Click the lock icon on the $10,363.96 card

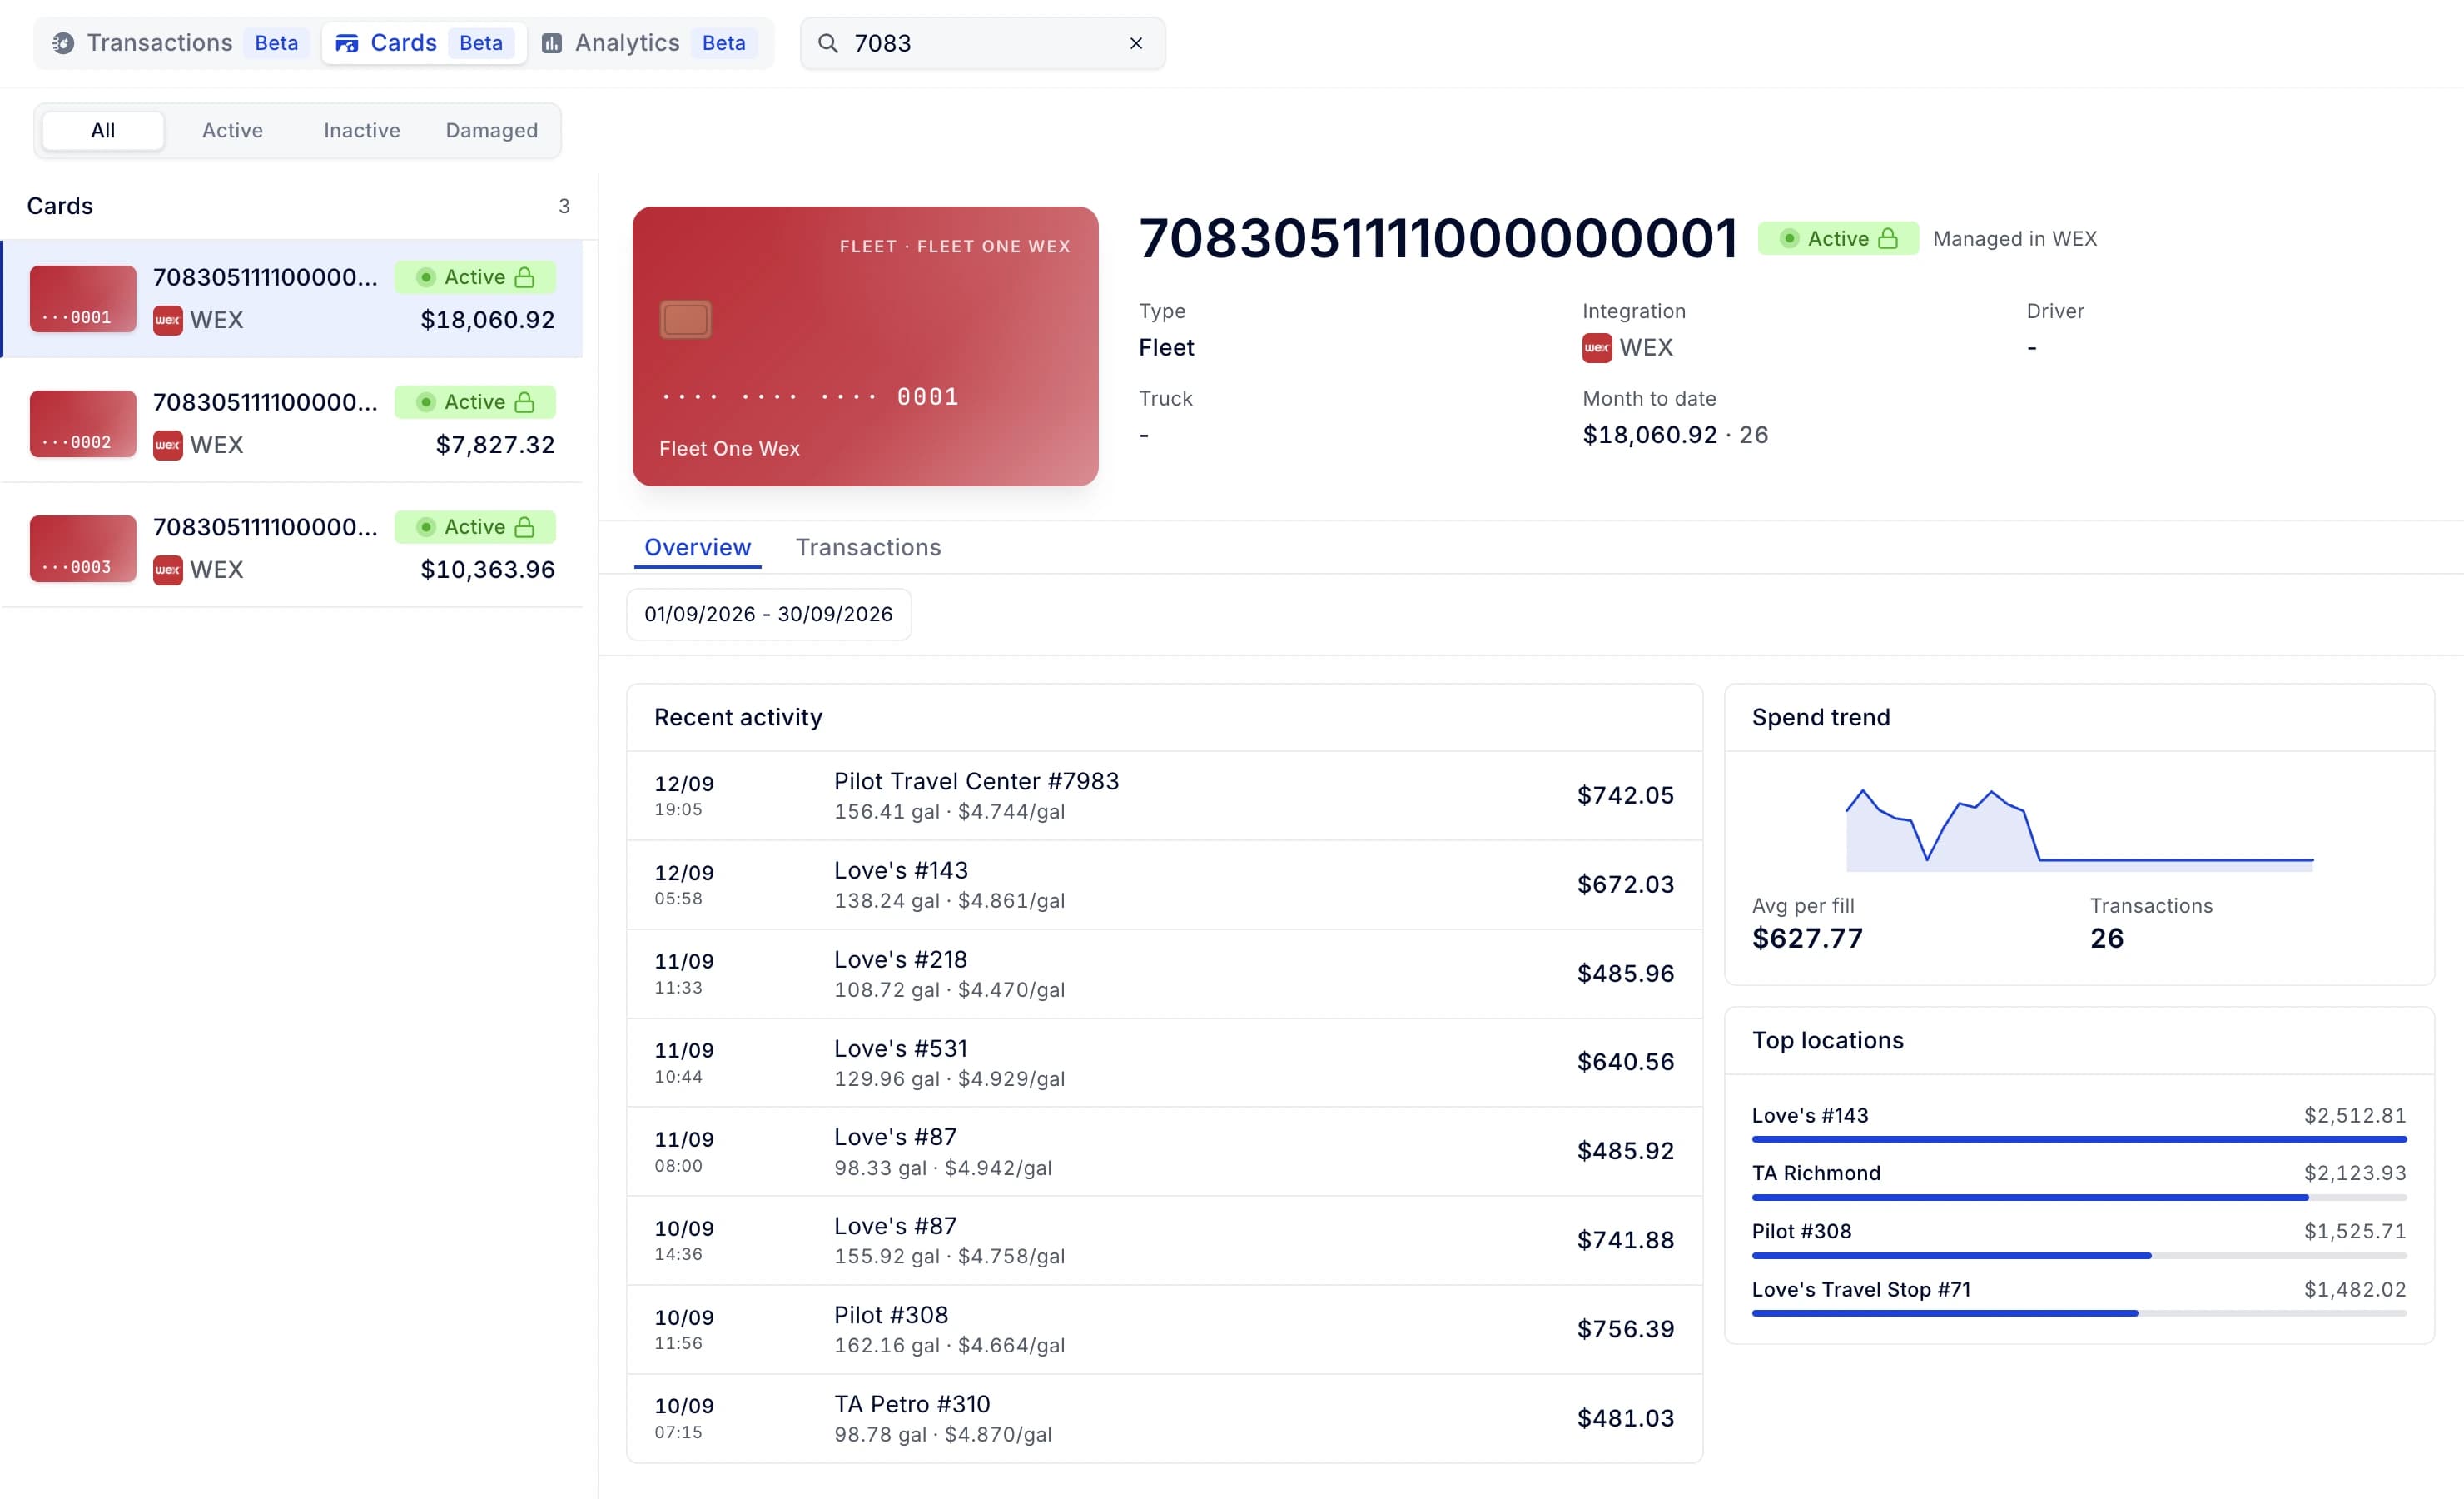point(524,527)
